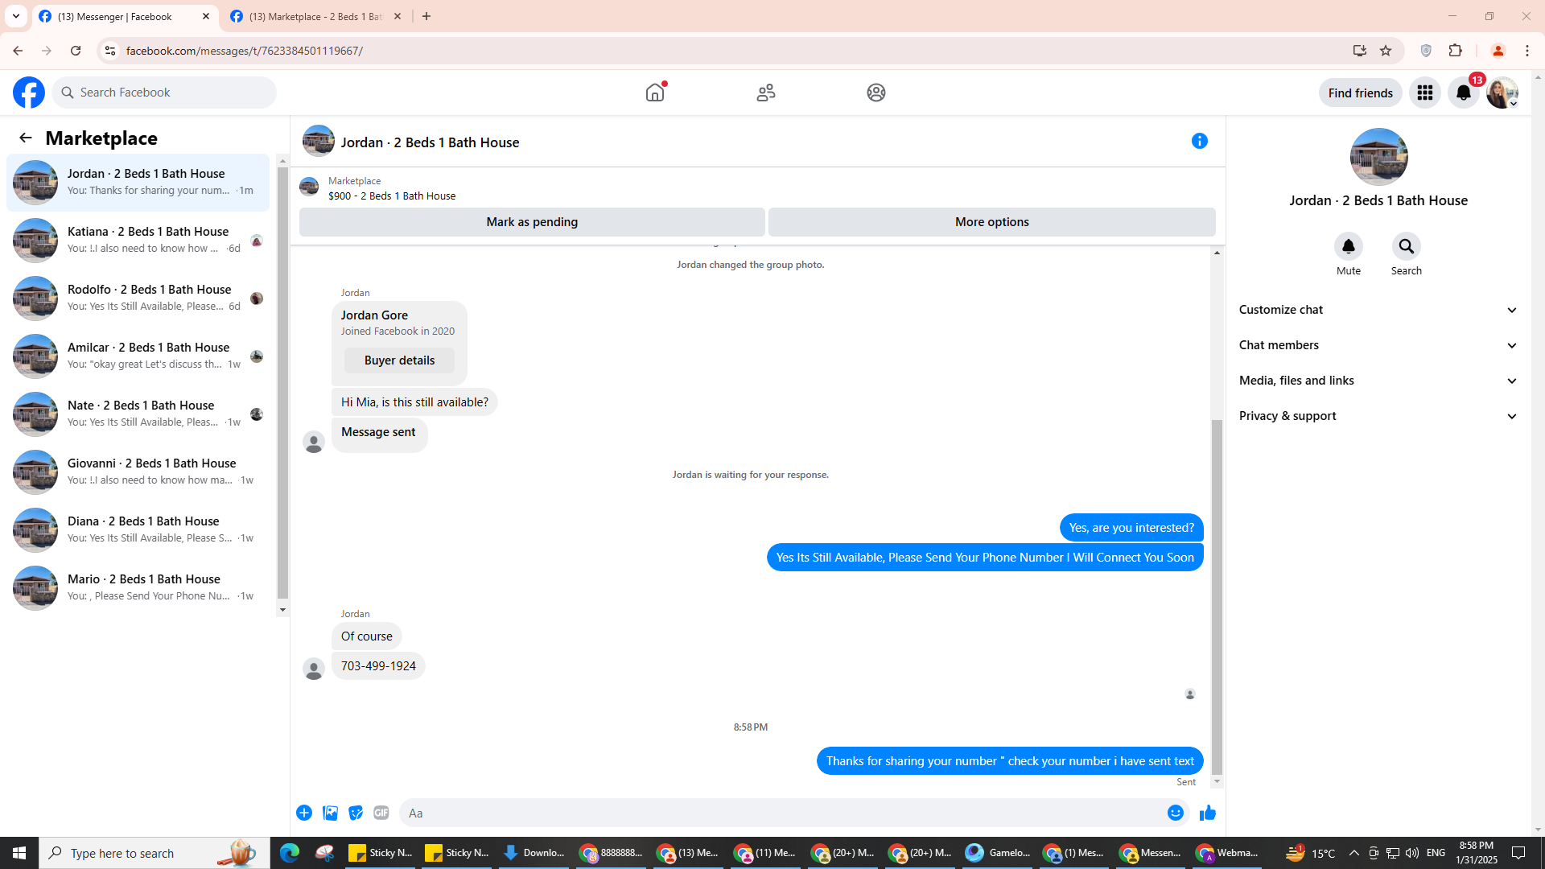The width and height of the screenshot is (1545, 869).
Task: Select Jordan's 2 Beds 1 Bath House chat
Action: point(138,183)
